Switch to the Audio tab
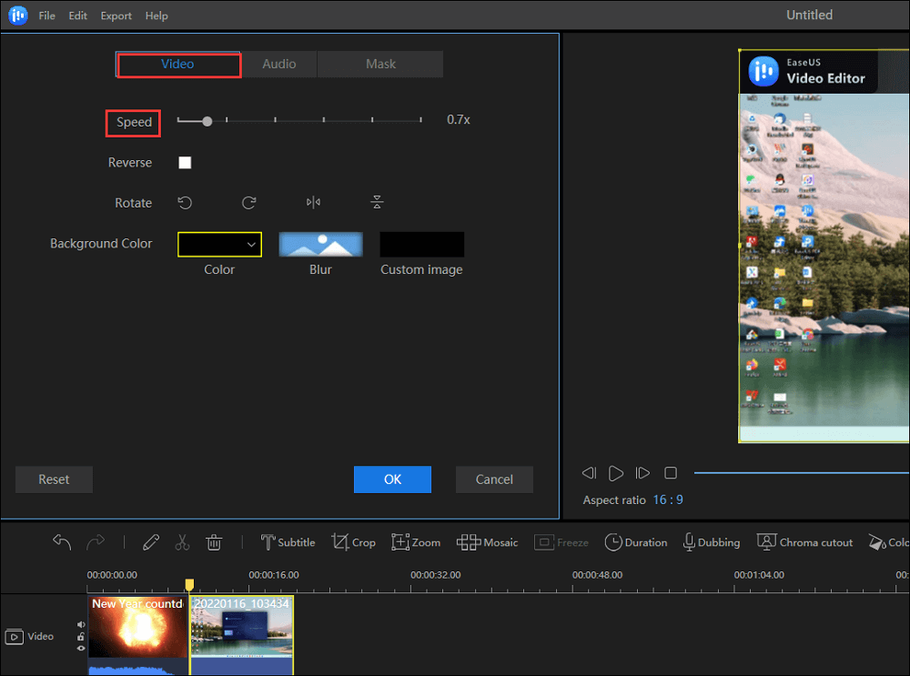 click(x=278, y=65)
